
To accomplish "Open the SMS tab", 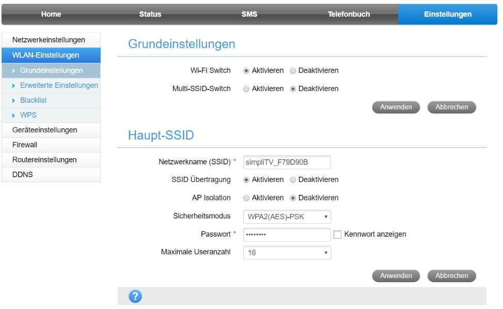I will [249, 14].
